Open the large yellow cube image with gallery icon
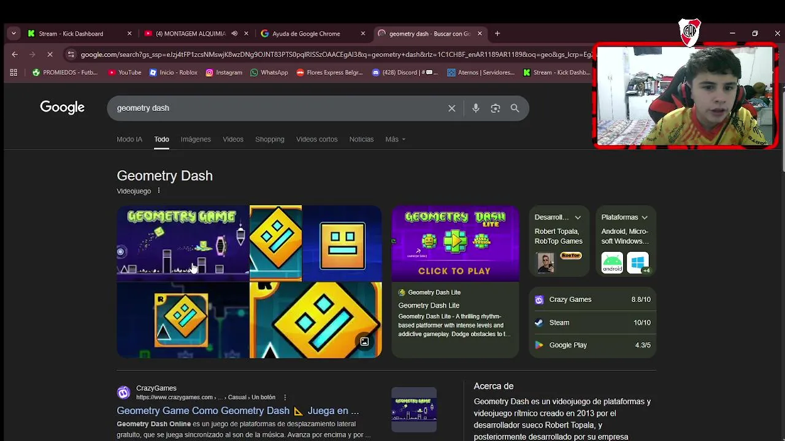 (316, 320)
